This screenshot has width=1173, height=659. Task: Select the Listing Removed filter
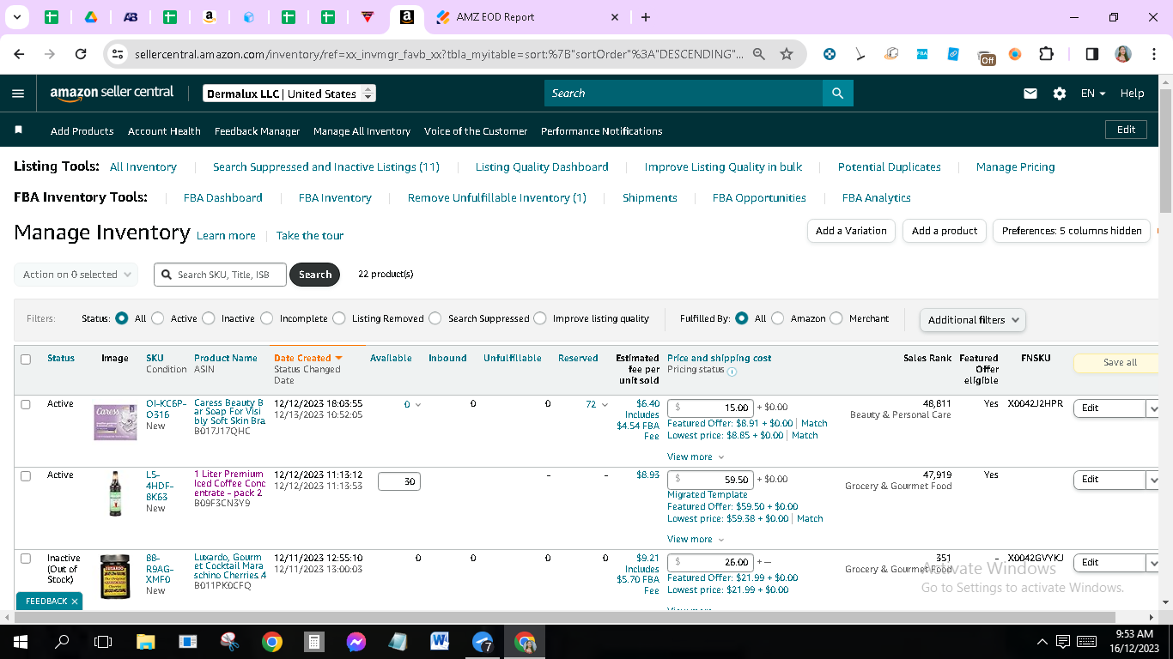coord(339,318)
